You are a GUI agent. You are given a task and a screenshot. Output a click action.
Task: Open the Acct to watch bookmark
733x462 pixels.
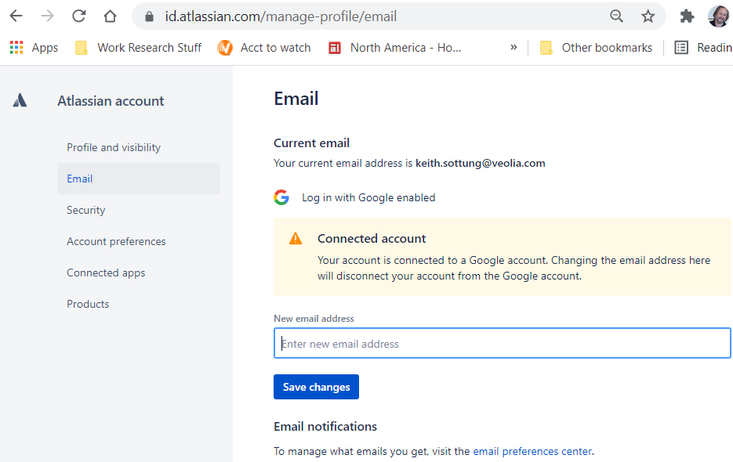[x=264, y=48]
